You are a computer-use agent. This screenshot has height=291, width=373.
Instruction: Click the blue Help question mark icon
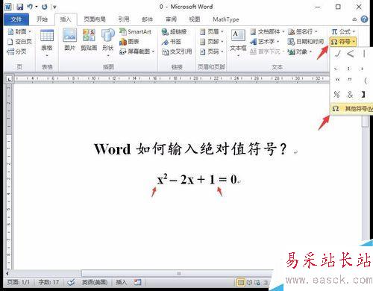coord(364,19)
